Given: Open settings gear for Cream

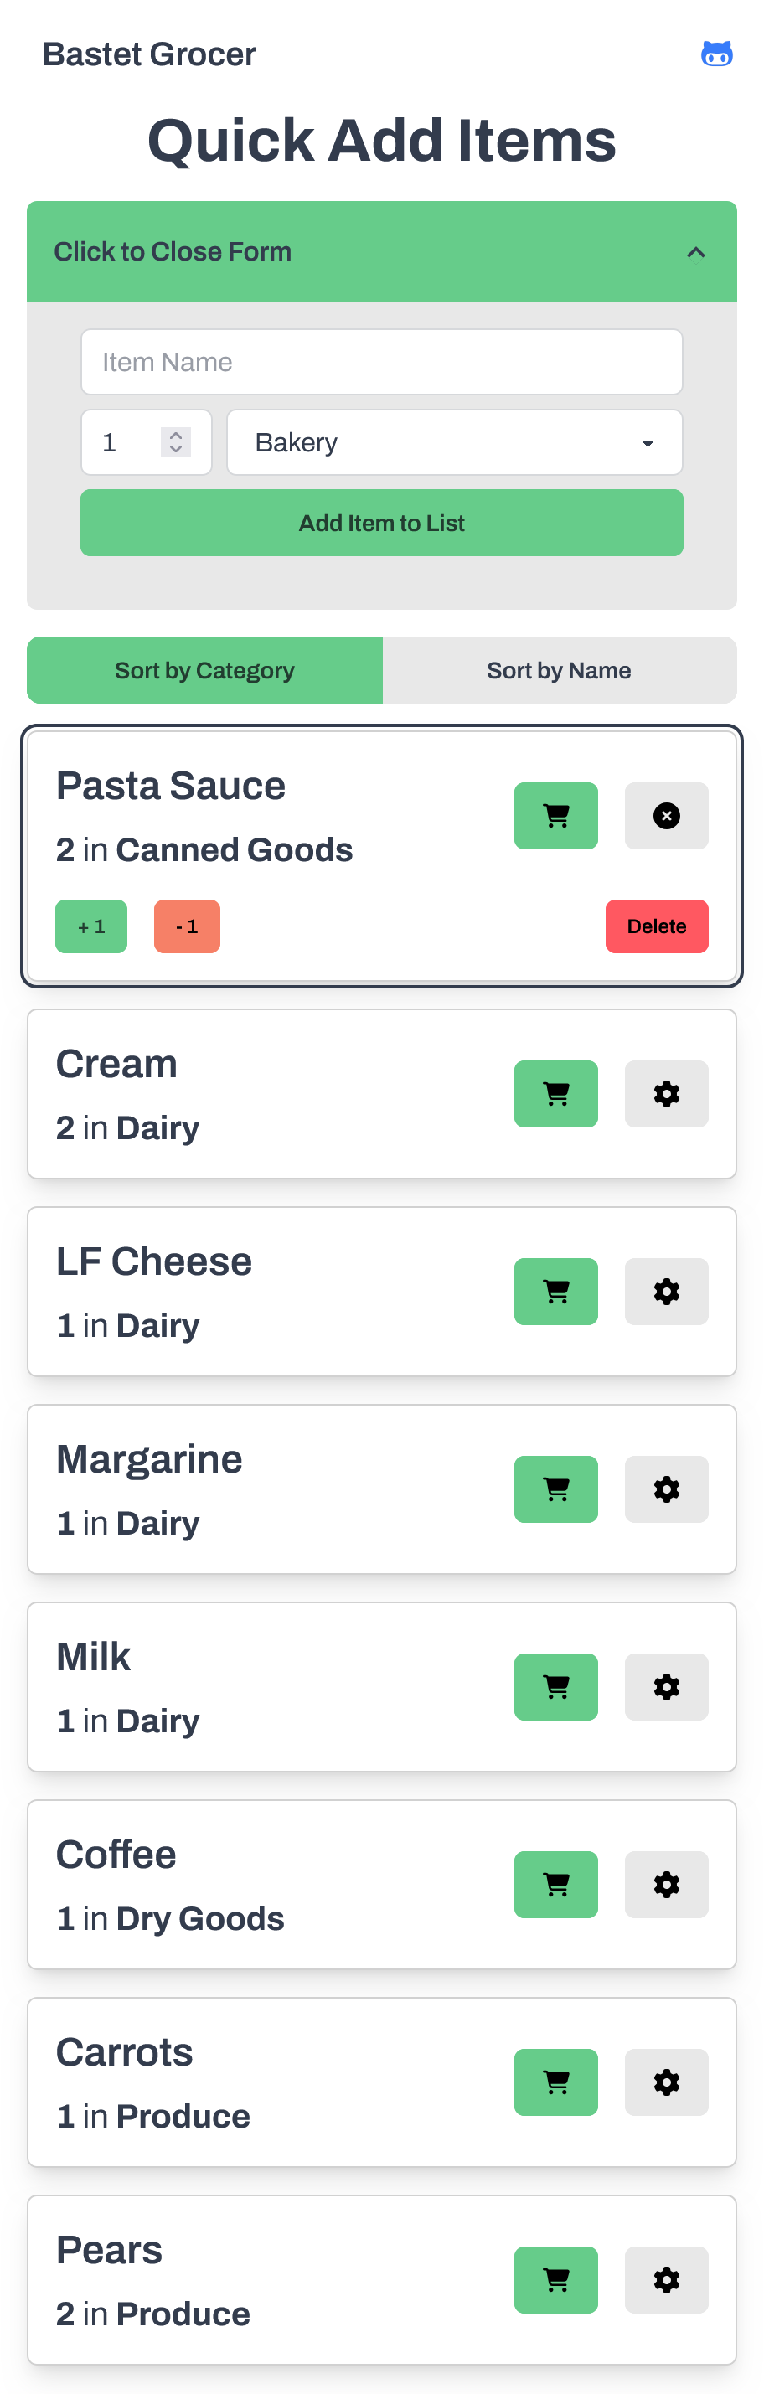Looking at the screenshot, I should (665, 1094).
